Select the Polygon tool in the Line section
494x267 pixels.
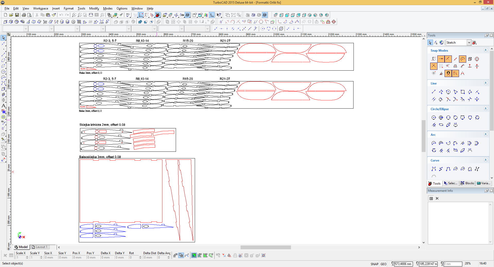tap(448, 92)
